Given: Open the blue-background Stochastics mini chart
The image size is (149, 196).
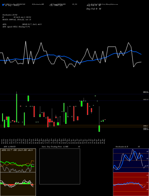Looking at the screenshot, I should point(131,160).
